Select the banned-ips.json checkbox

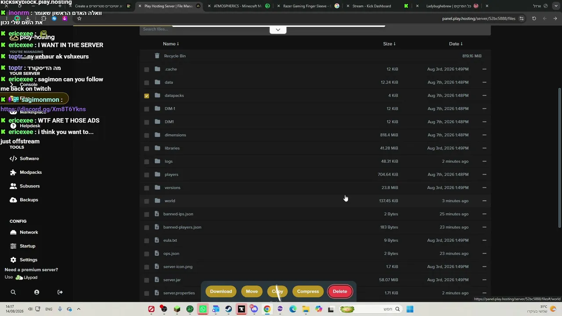point(147,214)
